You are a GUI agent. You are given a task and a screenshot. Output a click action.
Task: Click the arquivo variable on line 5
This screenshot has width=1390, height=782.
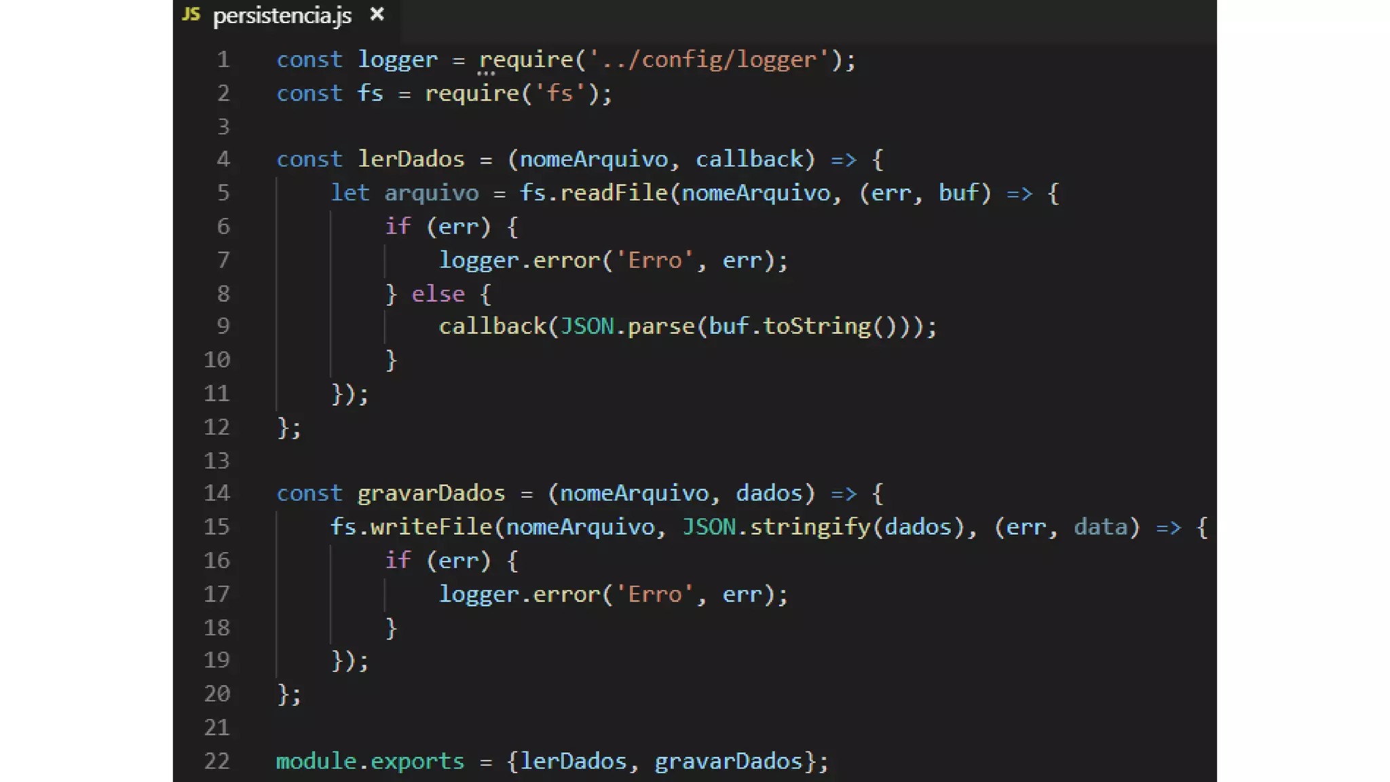point(431,193)
